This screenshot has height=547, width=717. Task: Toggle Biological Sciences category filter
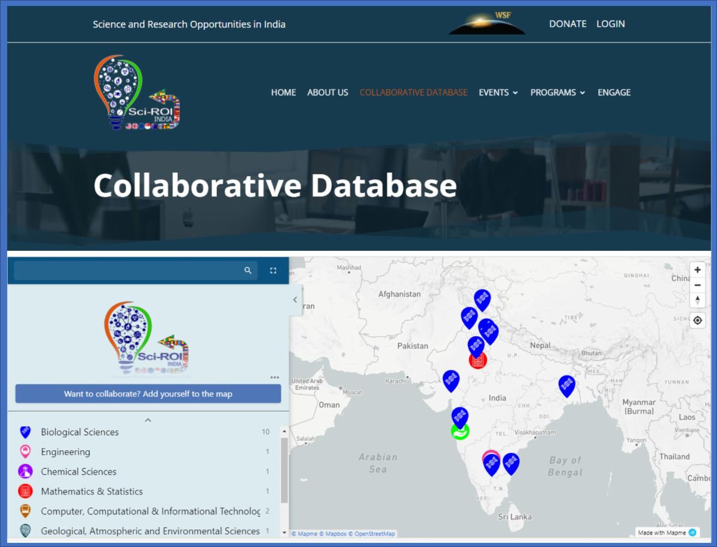coord(80,432)
